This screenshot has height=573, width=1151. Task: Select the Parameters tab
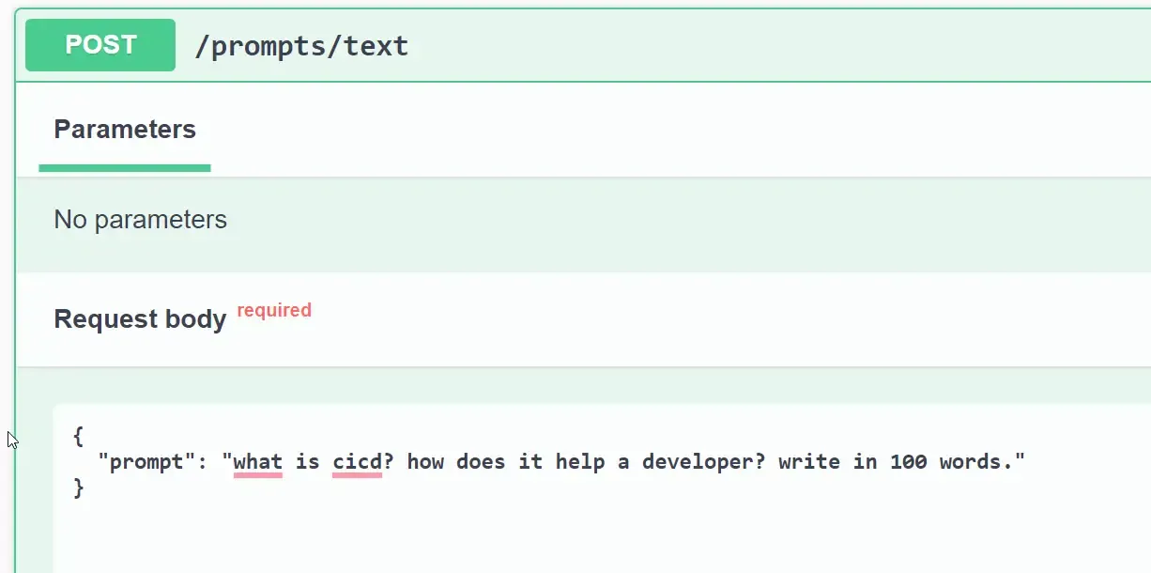[125, 130]
